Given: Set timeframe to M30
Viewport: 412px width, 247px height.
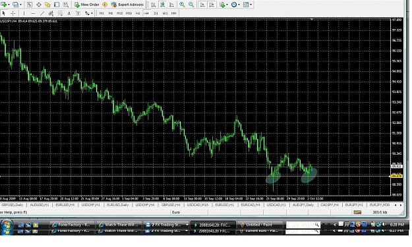Looking at the screenshot, I should [129, 13].
